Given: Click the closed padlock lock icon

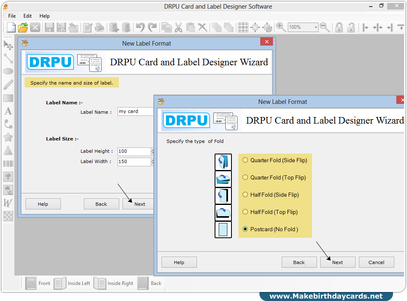Looking at the screenshot, I should [x=339, y=27].
